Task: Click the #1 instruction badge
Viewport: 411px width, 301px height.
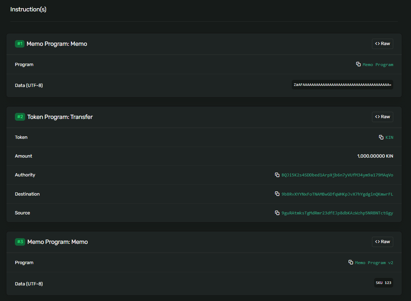Action: point(20,44)
